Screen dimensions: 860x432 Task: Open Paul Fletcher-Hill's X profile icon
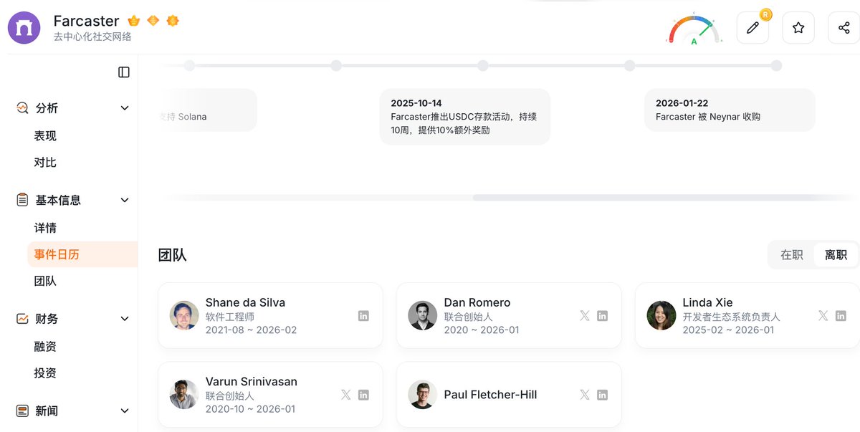point(585,395)
